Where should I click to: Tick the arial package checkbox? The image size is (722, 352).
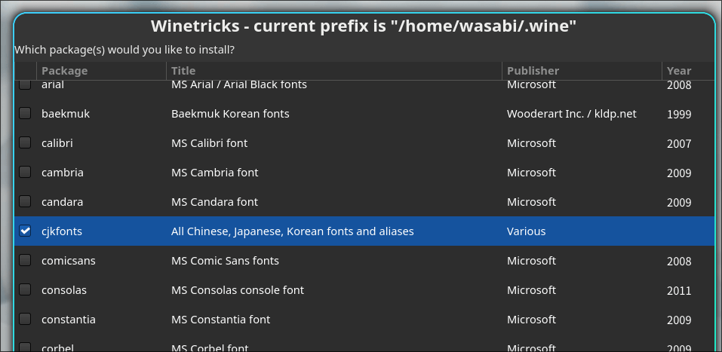coord(25,85)
